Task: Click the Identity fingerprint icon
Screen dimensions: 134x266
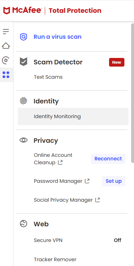Action: pyautogui.click(x=24, y=101)
